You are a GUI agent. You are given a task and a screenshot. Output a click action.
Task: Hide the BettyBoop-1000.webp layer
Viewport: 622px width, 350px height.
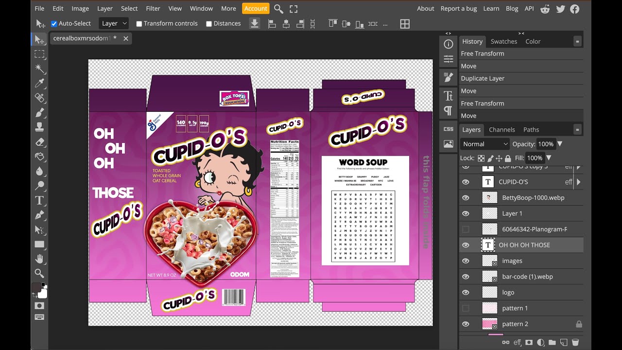coord(466,198)
